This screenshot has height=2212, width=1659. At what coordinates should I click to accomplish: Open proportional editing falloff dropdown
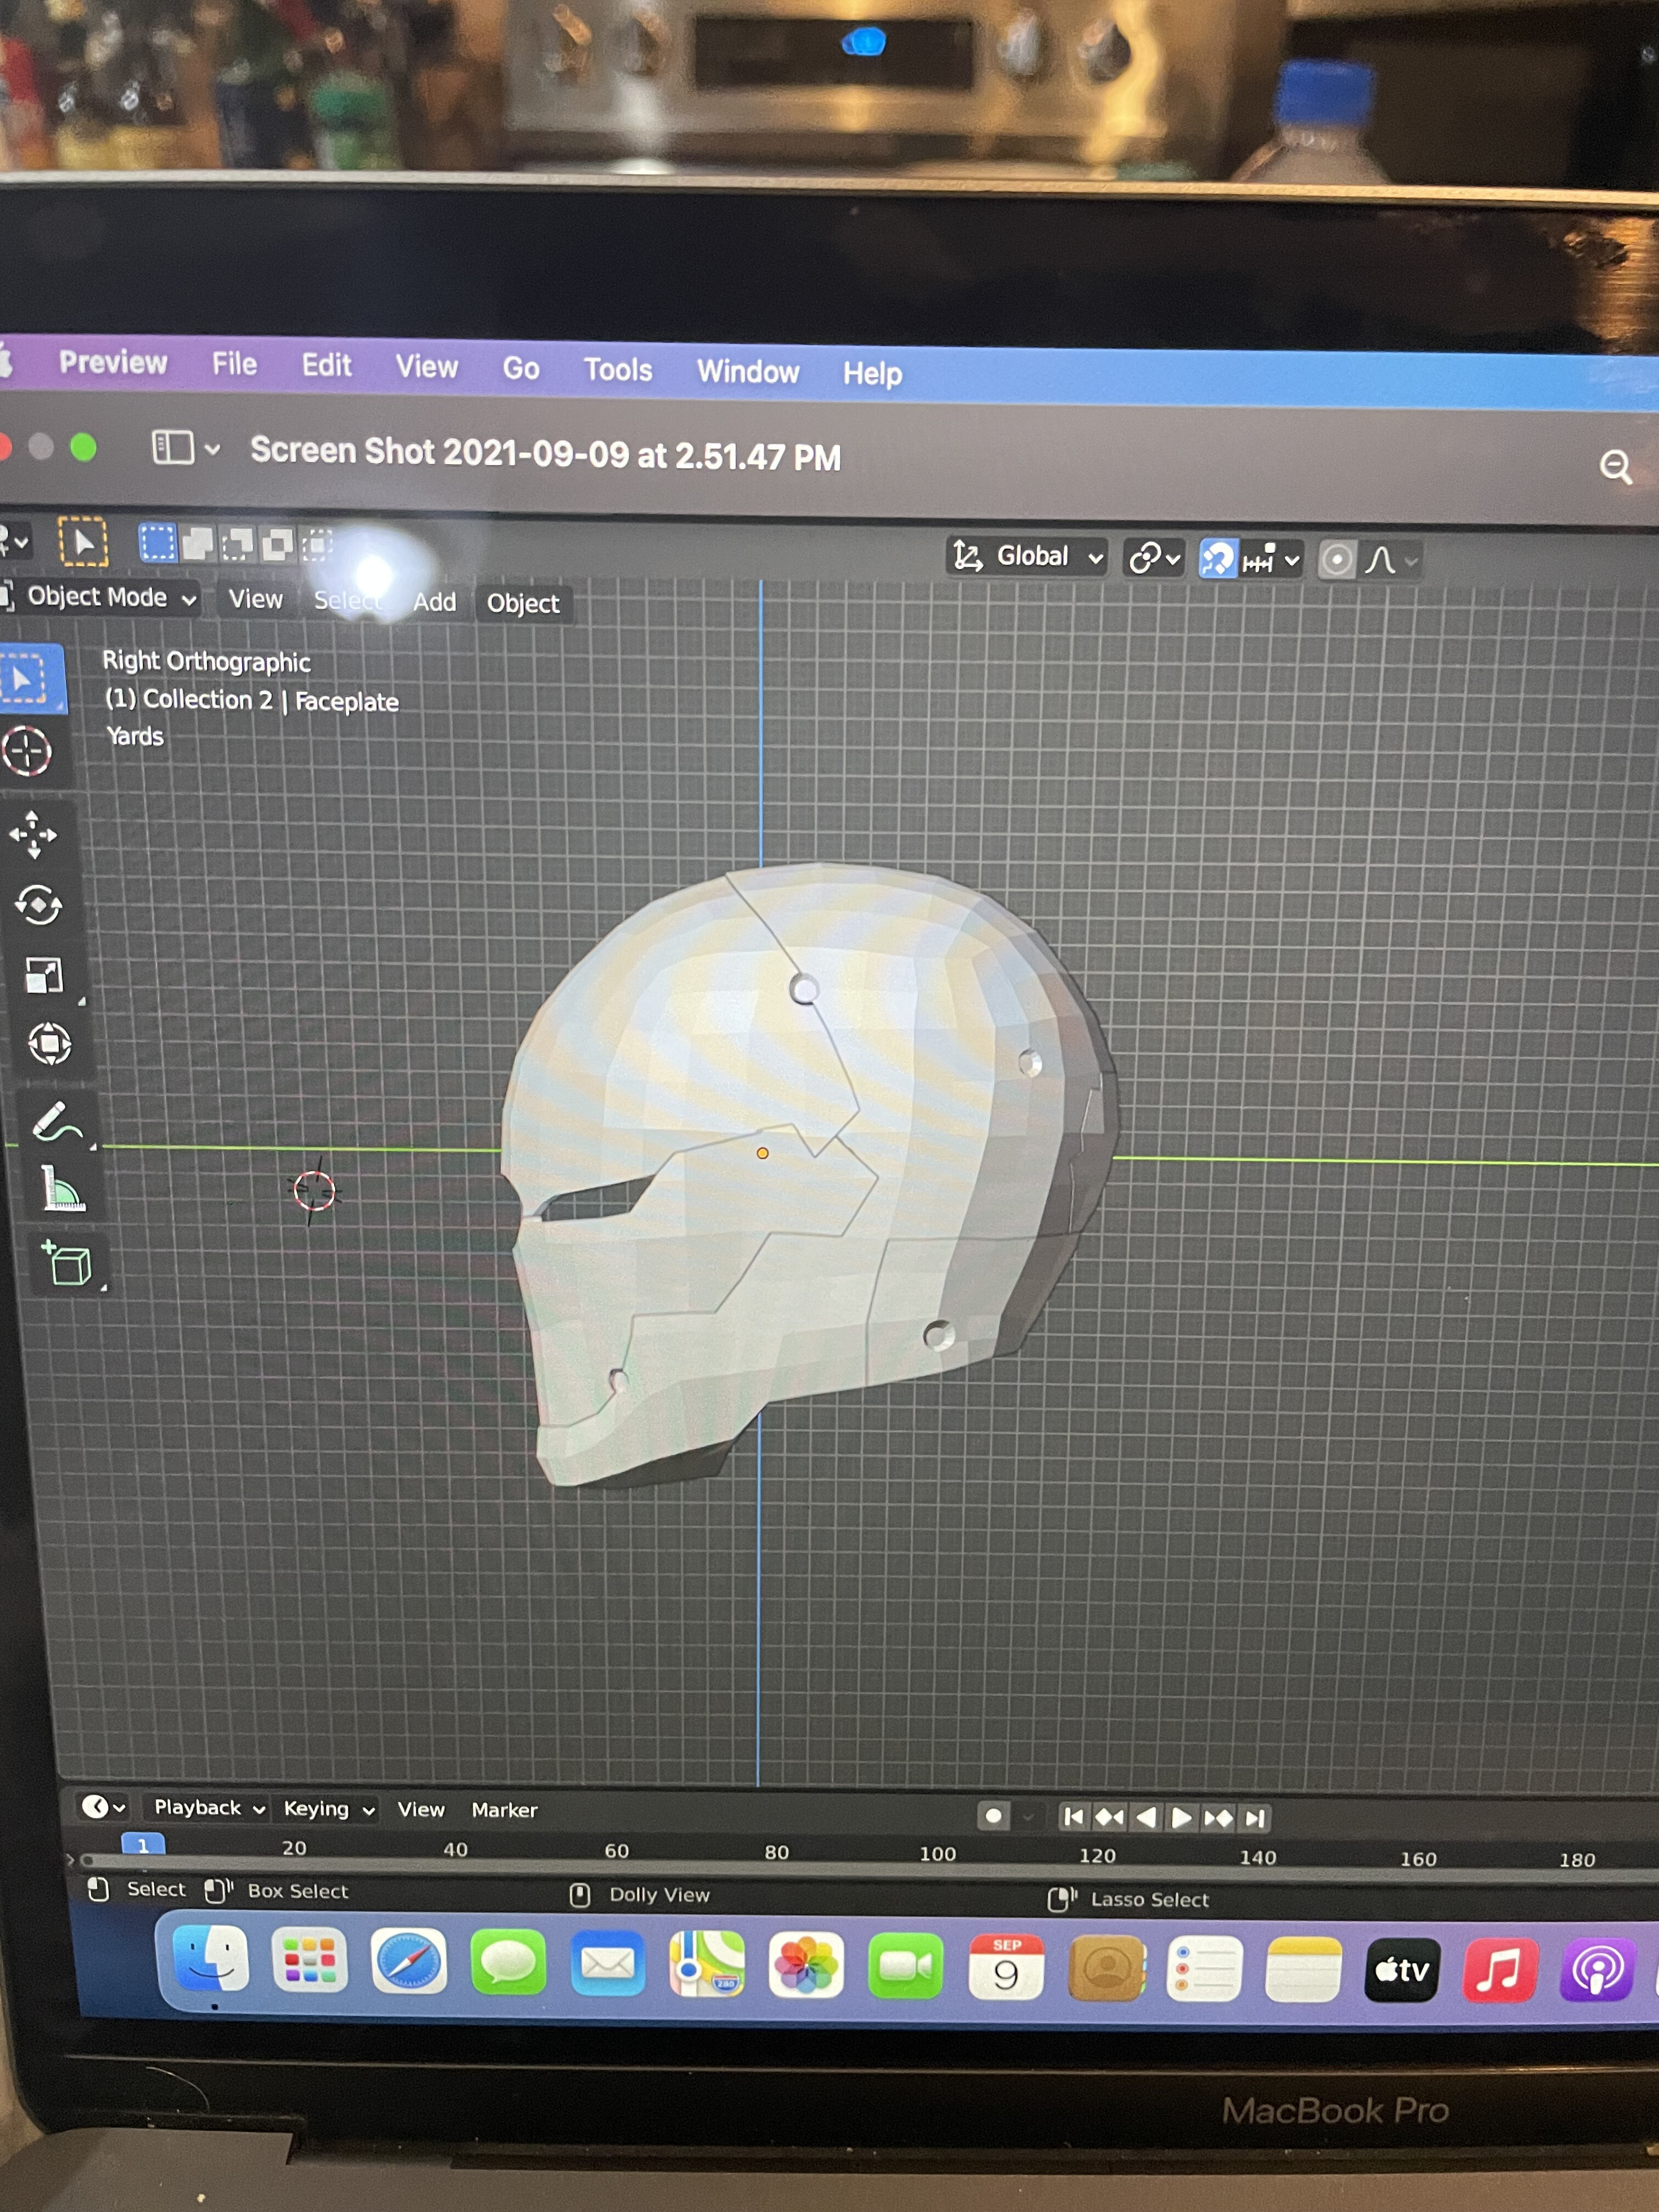pos(1391,561)
